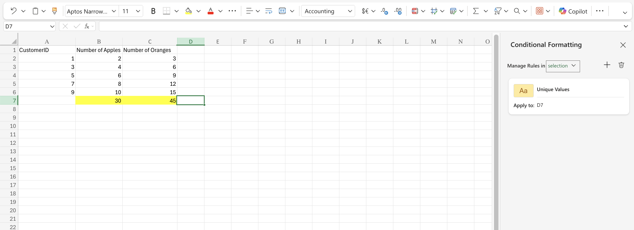Viewport: 634px width, 230px height.
Task: Click the Decrease Decimal icon
Action: coord(384,11)
